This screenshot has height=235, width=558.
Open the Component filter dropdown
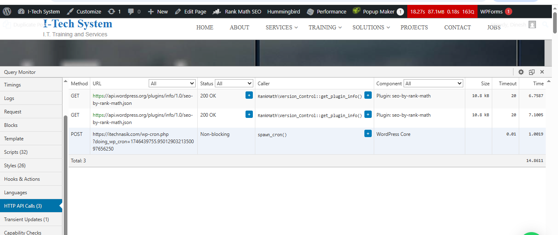coord(433,83)
